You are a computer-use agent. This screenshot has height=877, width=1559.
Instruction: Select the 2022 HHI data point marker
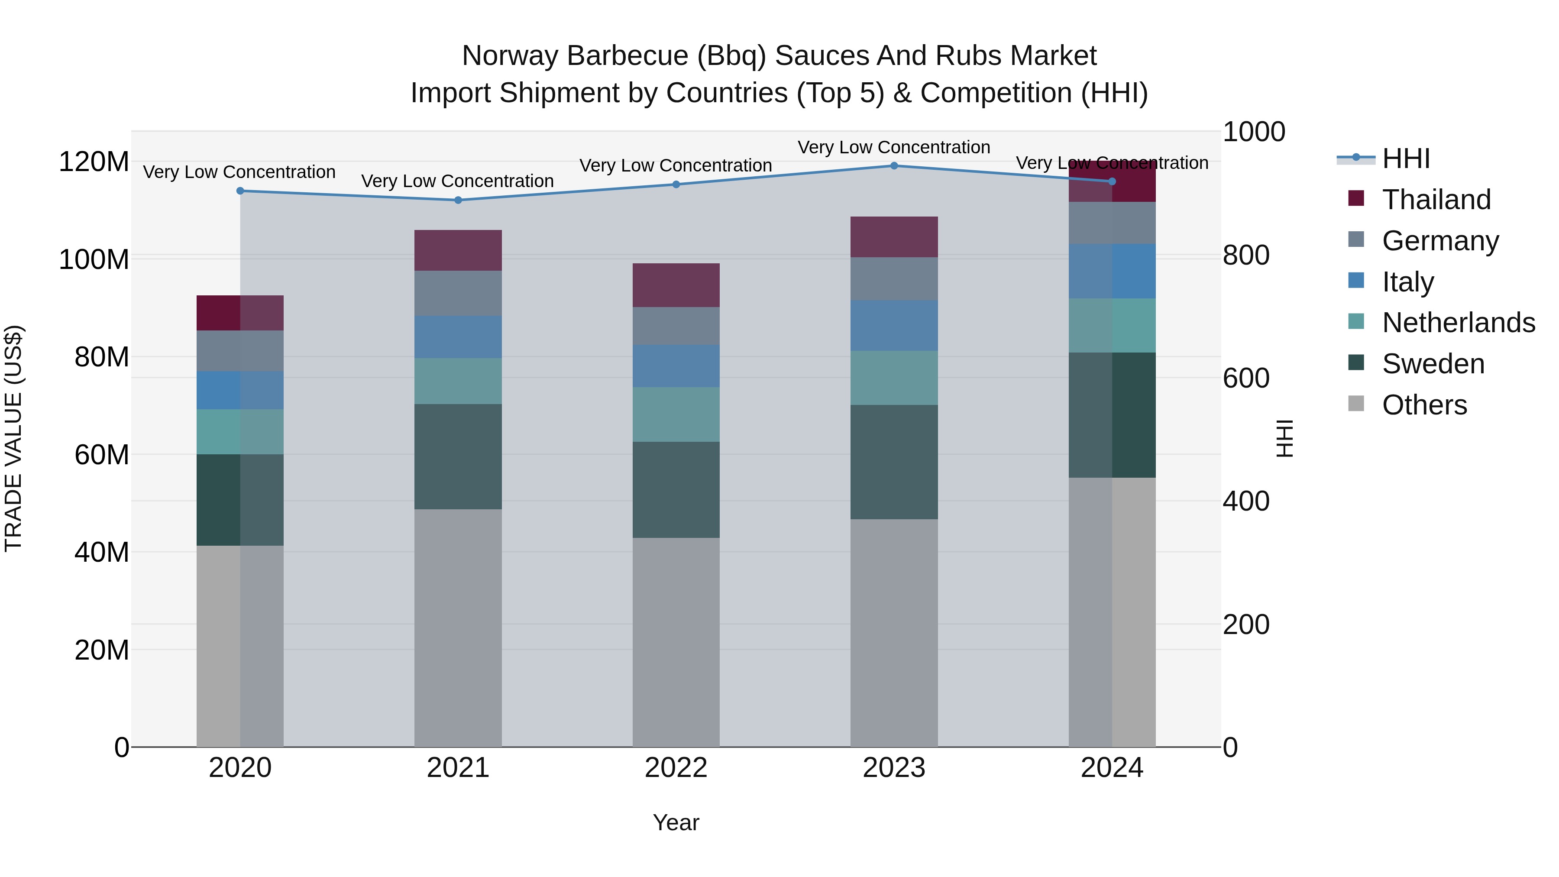pos(676,184)
